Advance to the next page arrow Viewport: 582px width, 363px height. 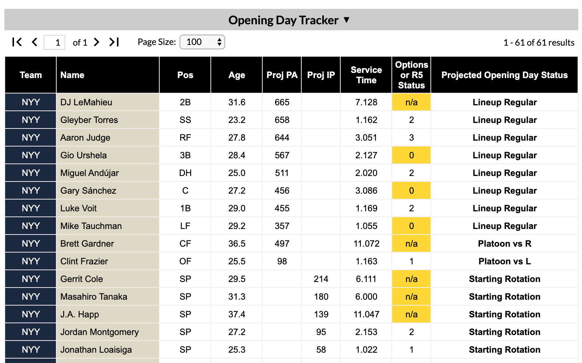[96, 42]
